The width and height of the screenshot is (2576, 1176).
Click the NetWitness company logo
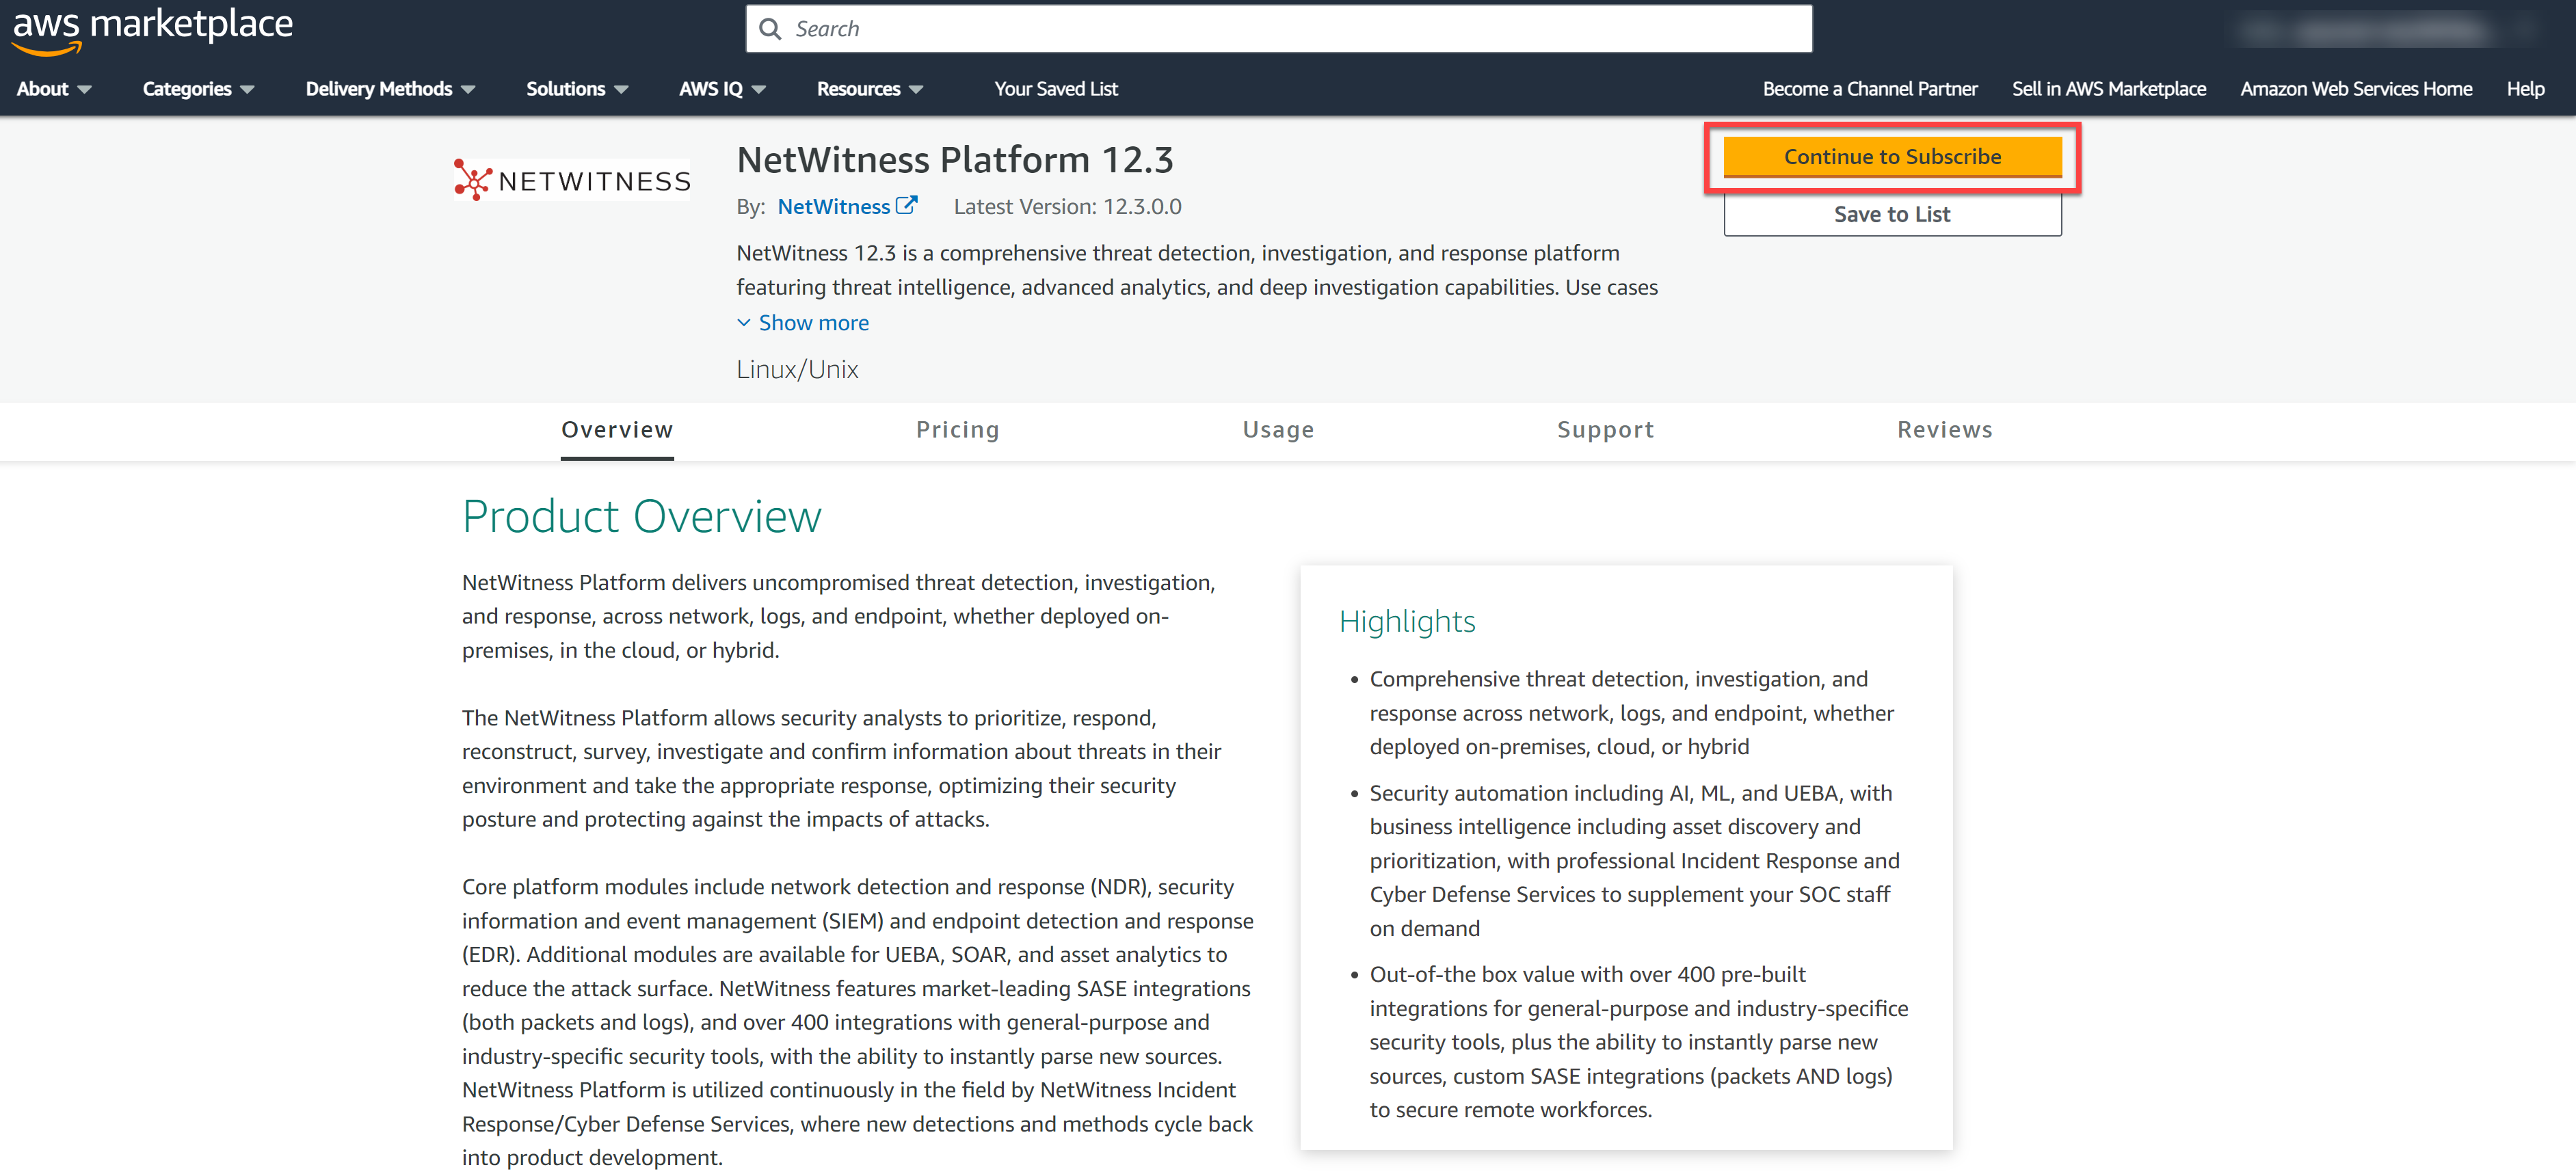pyautogui.click(x=571, y=180)
